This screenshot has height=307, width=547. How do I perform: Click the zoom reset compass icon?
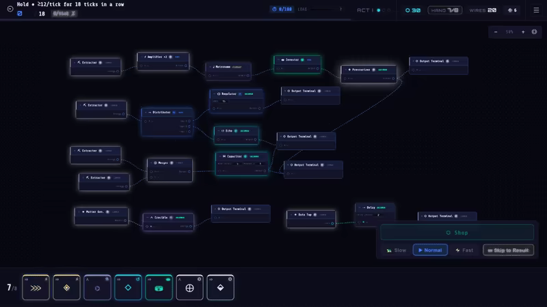click(x=534, y=31)
